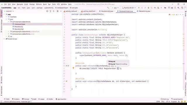Open the TODO tool window
Screen dimensions: 187x105
coord(7,99)
